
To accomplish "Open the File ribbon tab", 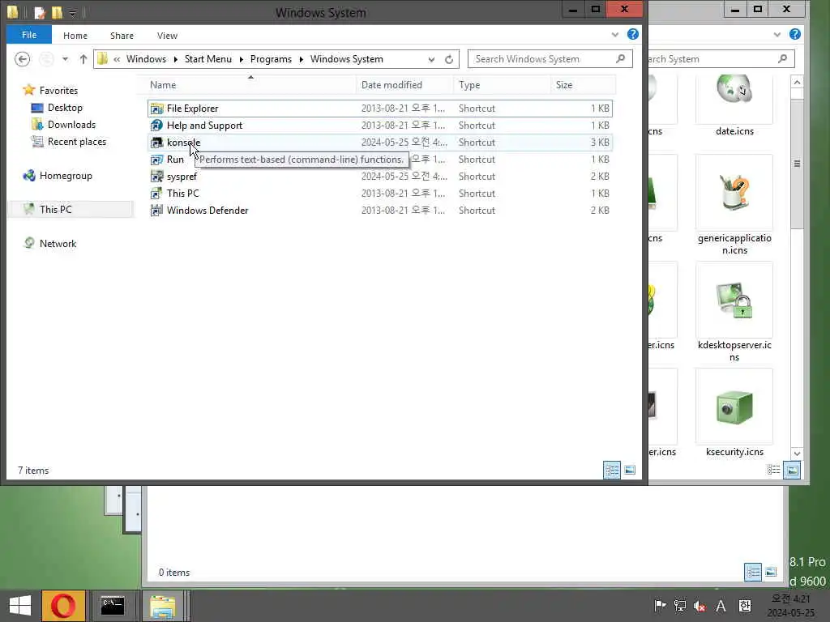I will [x=28, y=35].
